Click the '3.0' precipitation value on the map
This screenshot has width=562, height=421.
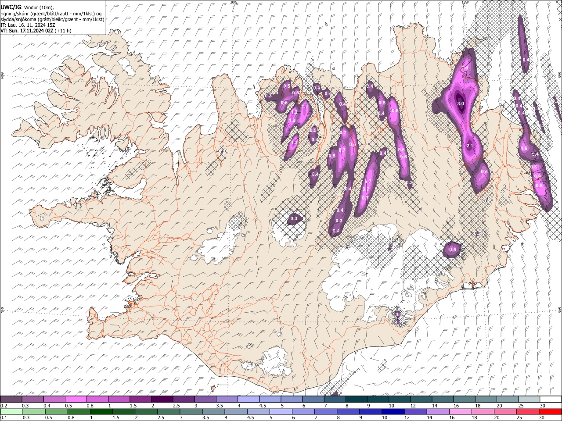(461, 103)
